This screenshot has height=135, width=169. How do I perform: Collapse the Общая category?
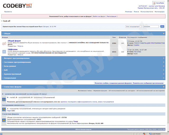pyautogui.click(x=164, y=33)
